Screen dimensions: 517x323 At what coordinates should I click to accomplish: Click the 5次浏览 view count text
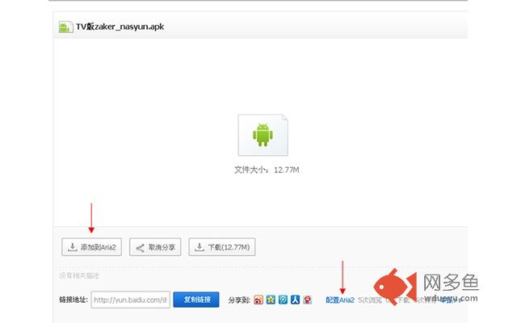370,300
